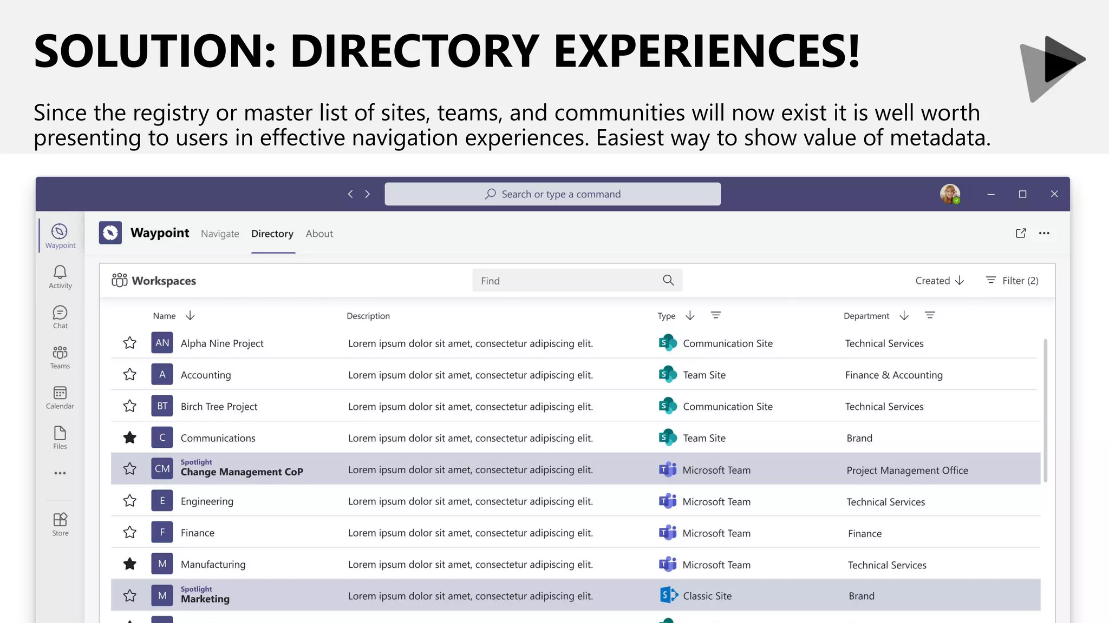Image resolution: width=1109 pixels, height=623 pixels.
Task: Open the Manufacturing workspace
Action: (x=213, y=564)
